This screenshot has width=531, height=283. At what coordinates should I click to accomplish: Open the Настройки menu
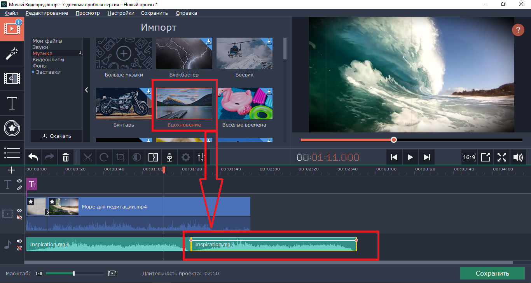coord(121,13)
